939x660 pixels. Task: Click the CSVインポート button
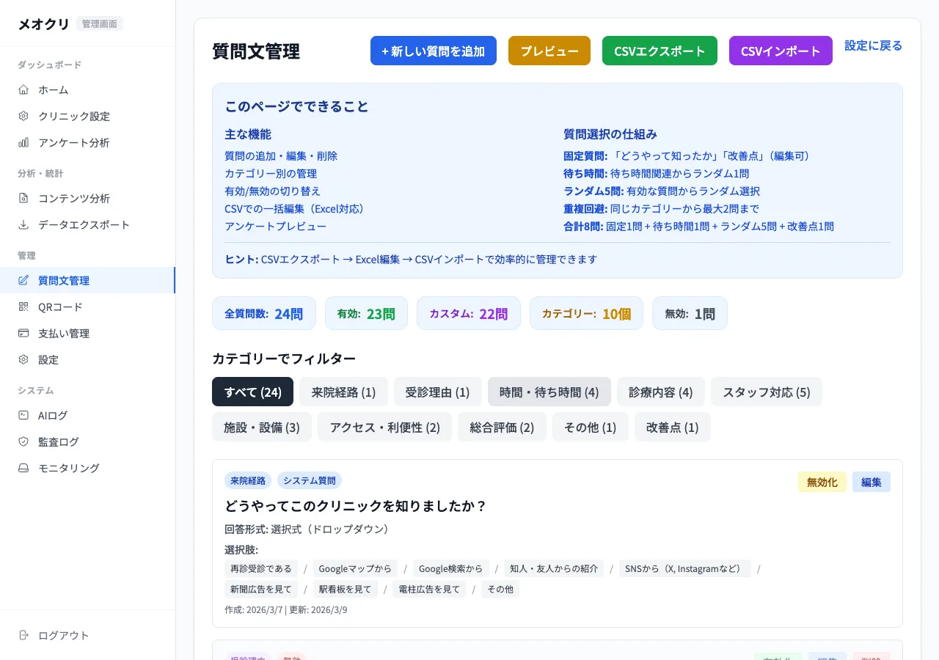781,51
